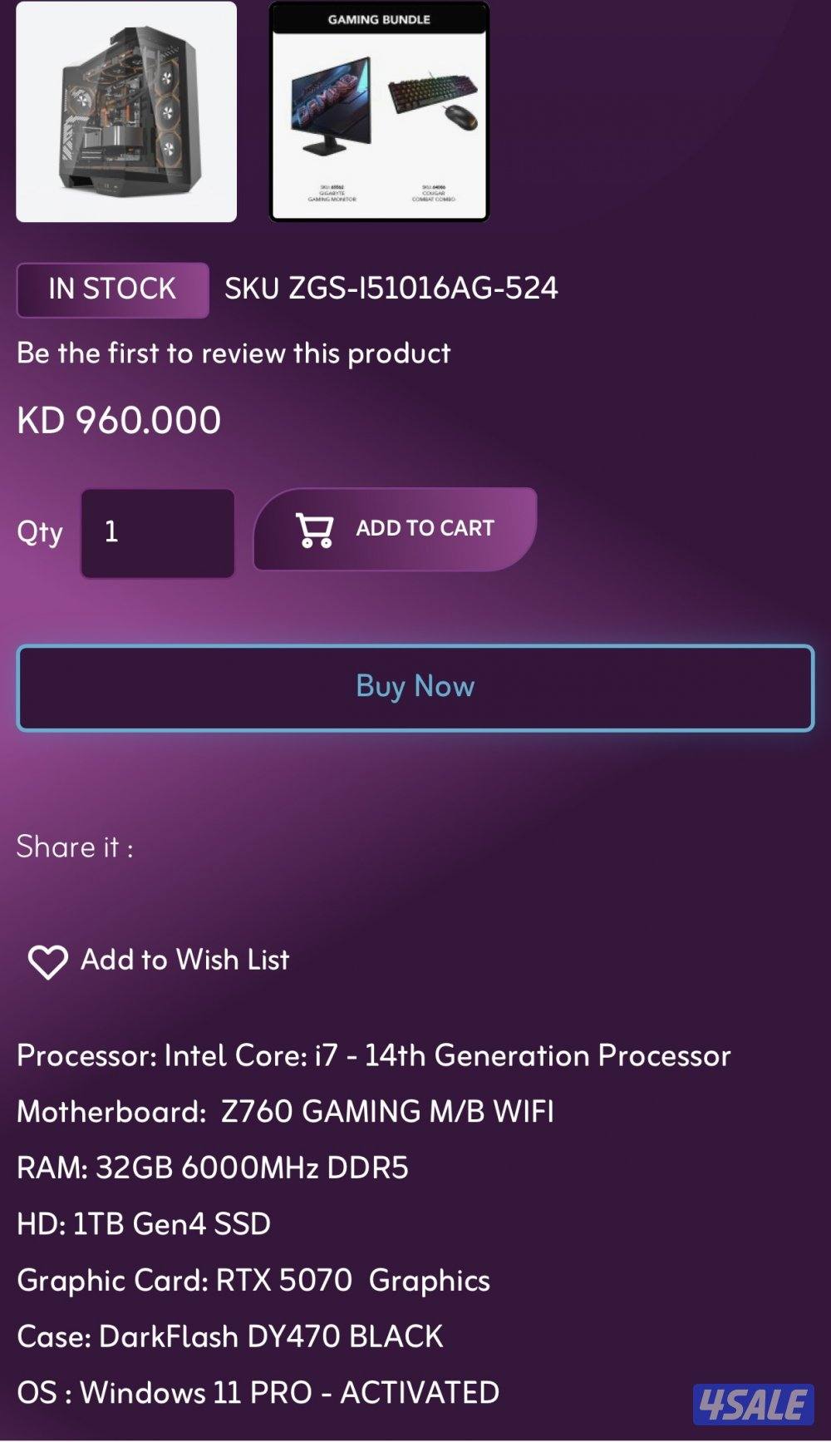Focus the Qty quantity input field
This screenshot has height=1442, width=831.
pyautogui.click(x=157, y=532)
